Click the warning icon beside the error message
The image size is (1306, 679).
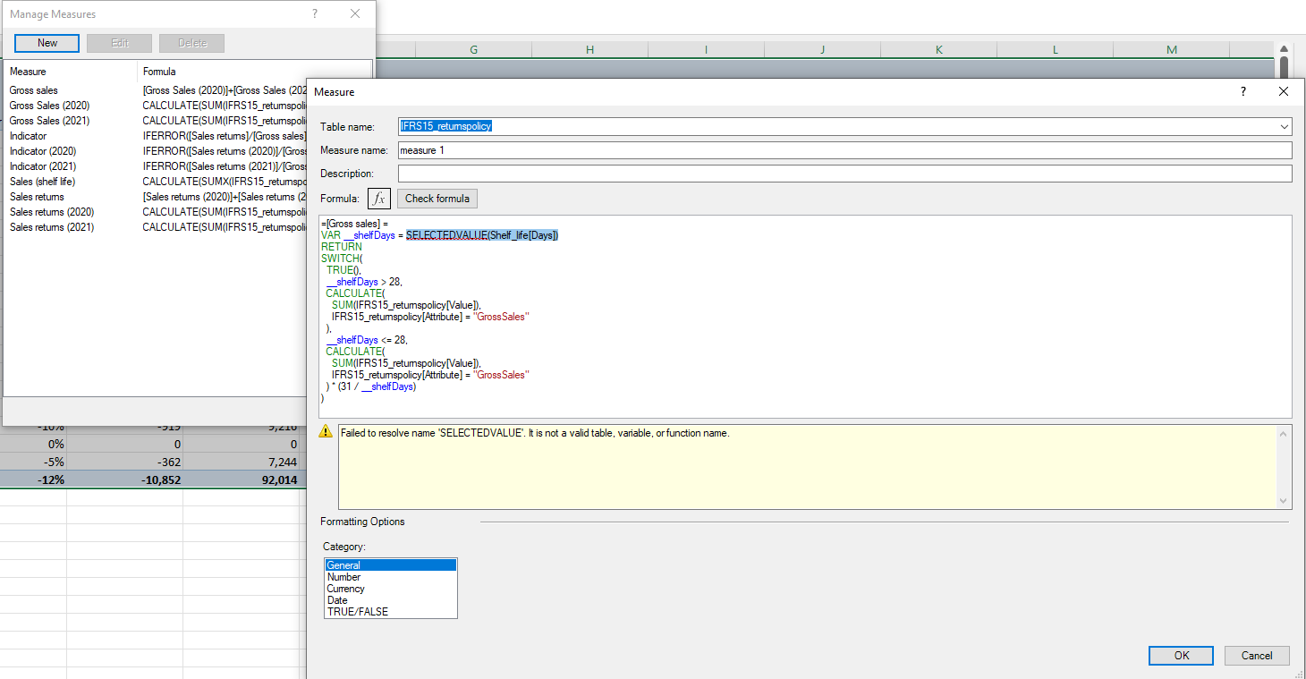pos(326,432)
